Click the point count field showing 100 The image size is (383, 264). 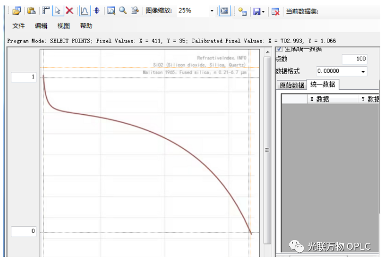[354, 59]
